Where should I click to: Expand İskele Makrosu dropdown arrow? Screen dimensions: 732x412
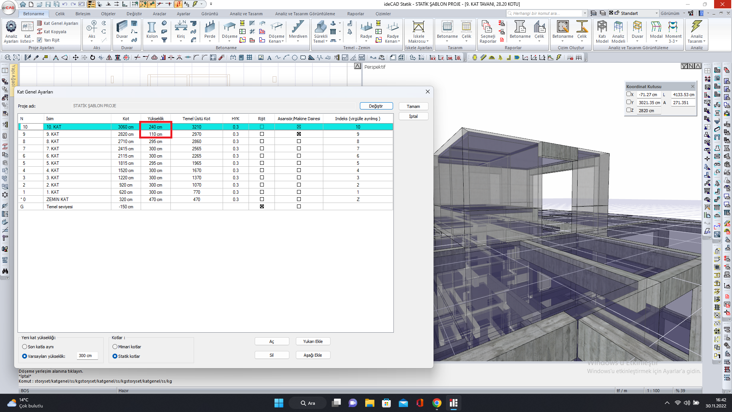[x=428, y=41]
